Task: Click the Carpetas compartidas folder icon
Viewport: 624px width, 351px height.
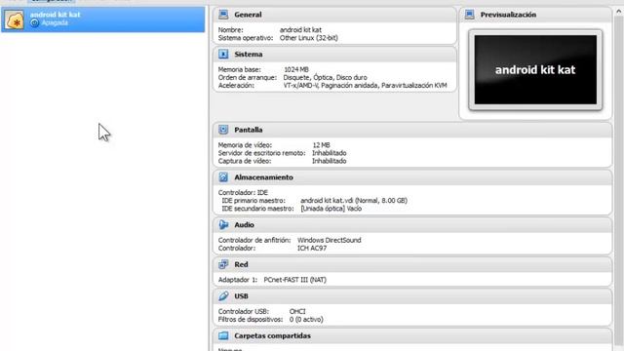Action: click(223, 335)
